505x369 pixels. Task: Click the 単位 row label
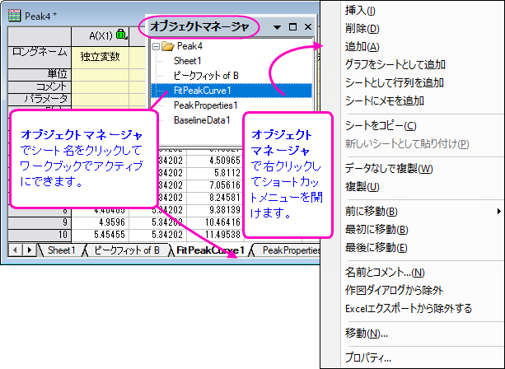click(x=40, y=74)
